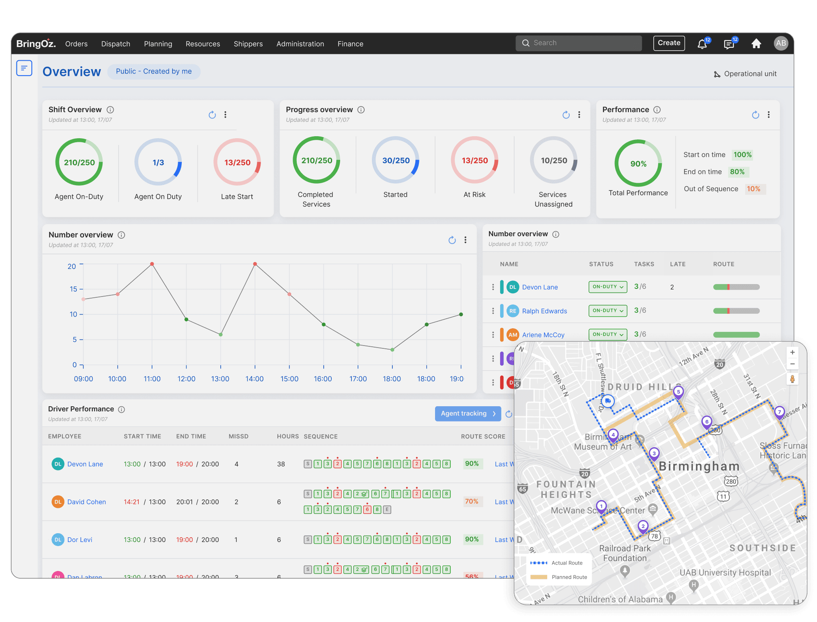Refresh the Shift Overview widget
This screenshot has width=817, height=622.
tap(212, 115)
